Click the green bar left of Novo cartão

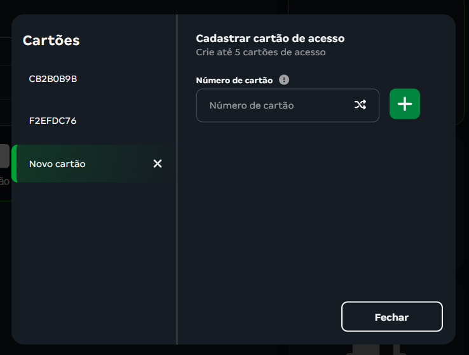coord(14,164)
